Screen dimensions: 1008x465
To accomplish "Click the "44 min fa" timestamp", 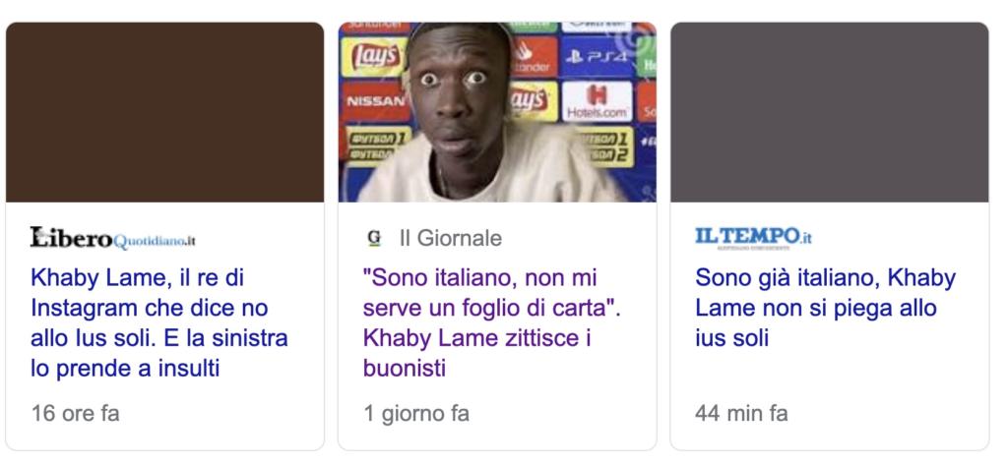I will tap(741, 414).
